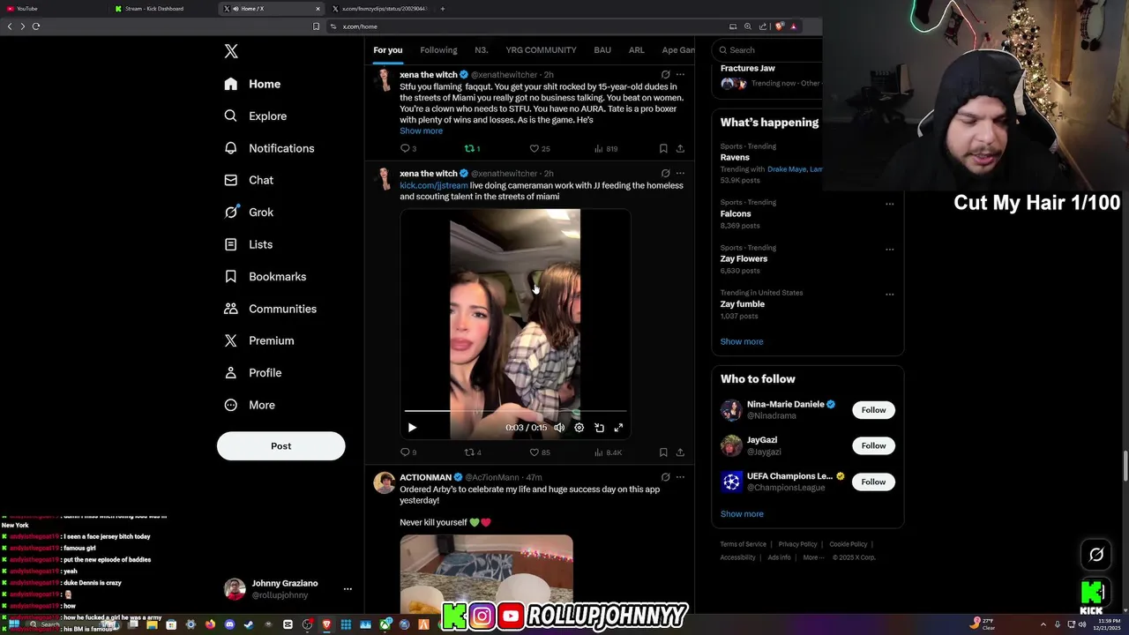Switch to the Following tab
Image resolution: width=1129 pixels, height=635 pixels.
coord(438,50)
